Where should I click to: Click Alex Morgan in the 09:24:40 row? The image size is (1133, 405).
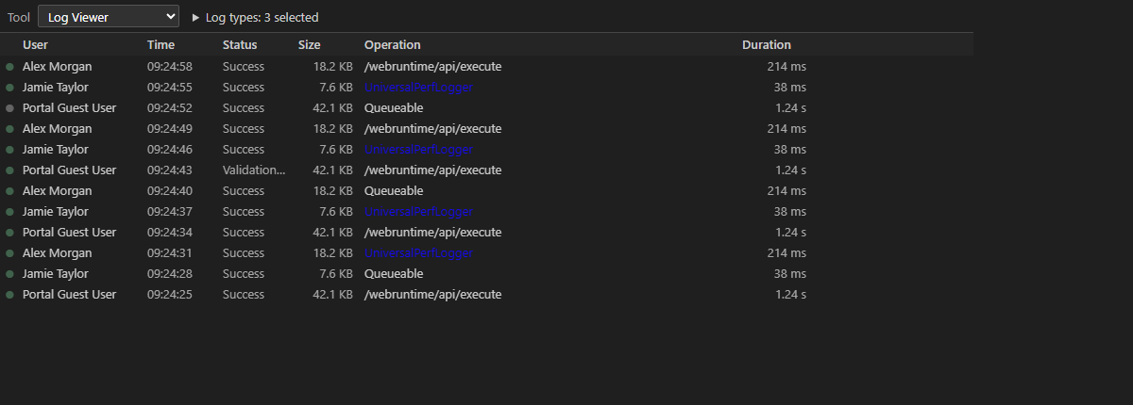pos(58,191)
